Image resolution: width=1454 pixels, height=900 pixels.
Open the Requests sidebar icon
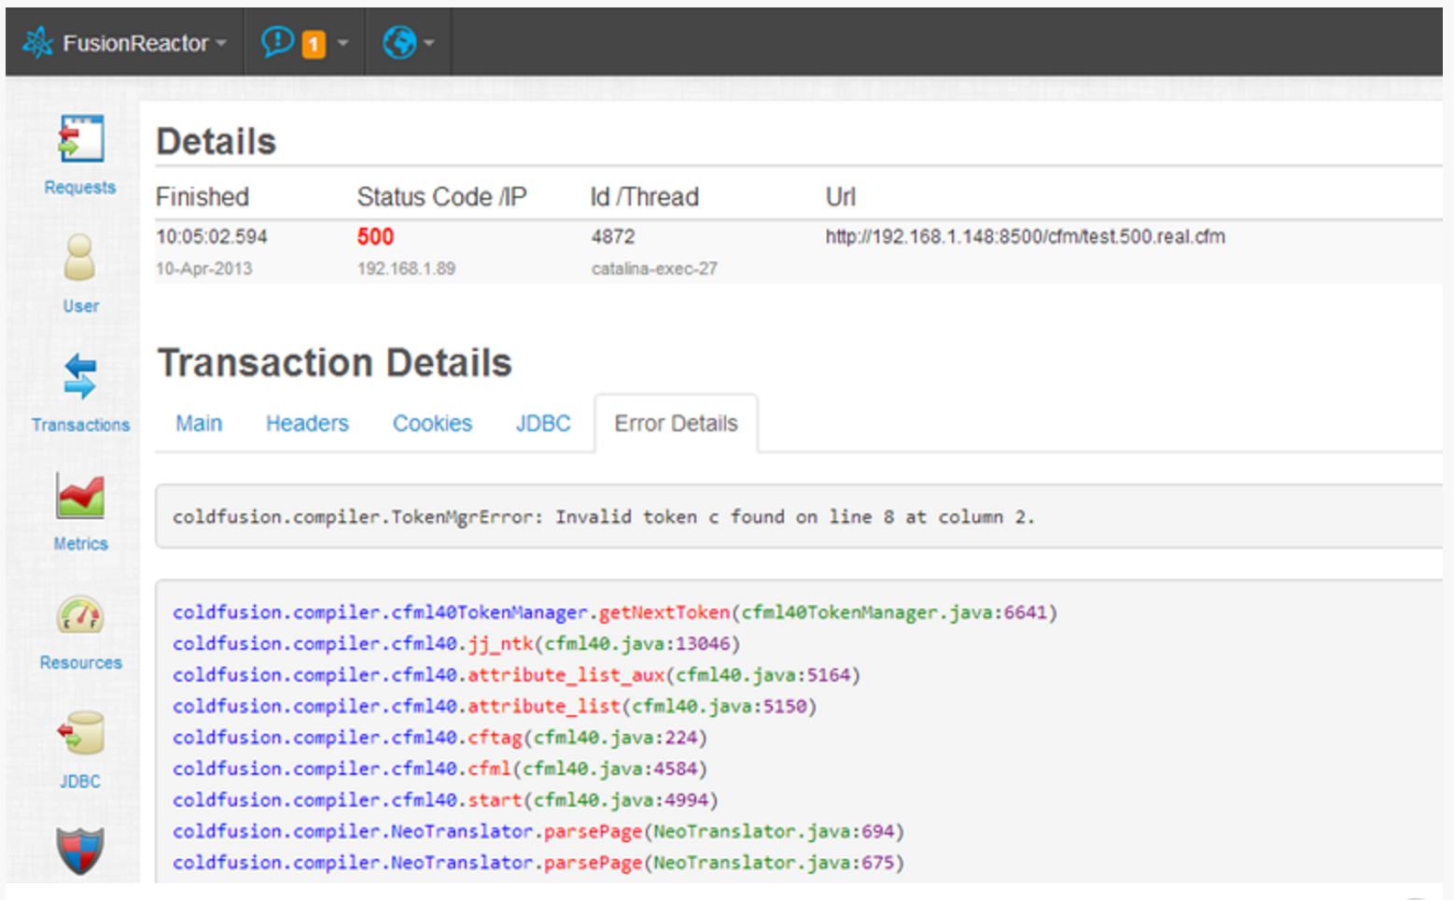point(80,140)
